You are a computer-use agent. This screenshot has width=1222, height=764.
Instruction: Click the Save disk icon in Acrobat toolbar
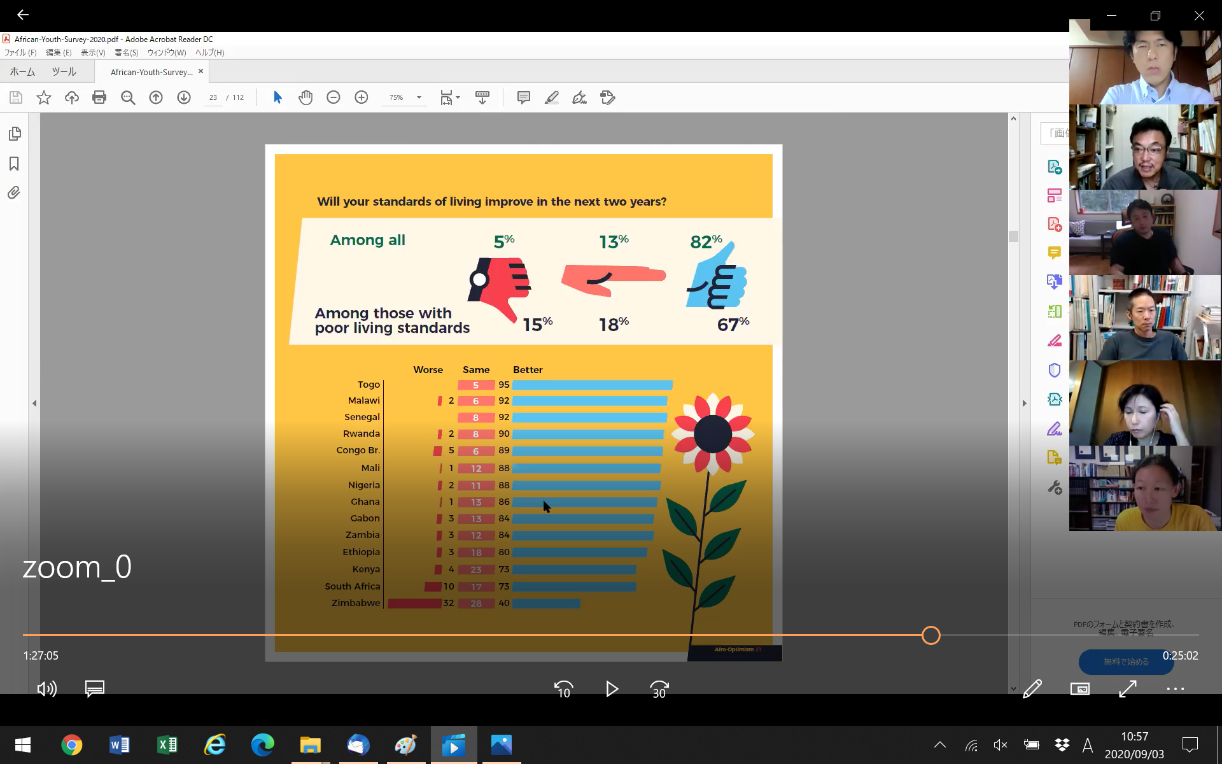tap(16, 97)
